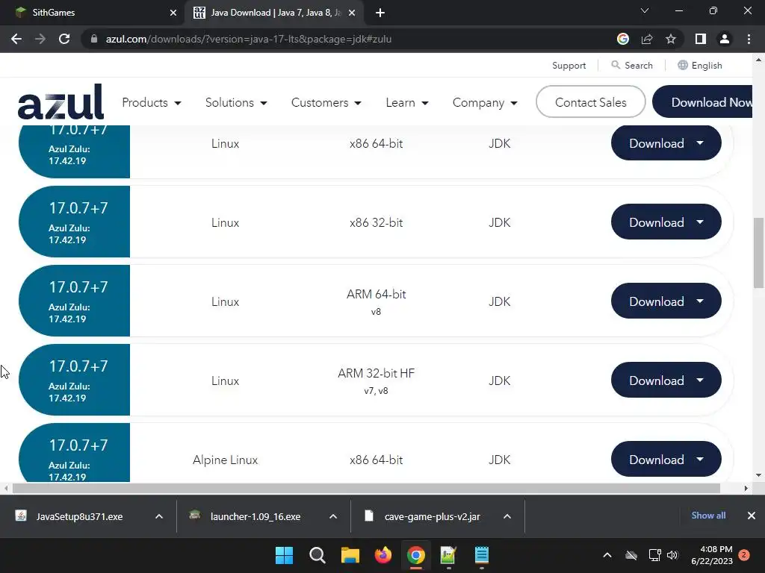The image size is (765, 573).
Task: Click the horizontal page scrollbar
Action: [366, 488]
